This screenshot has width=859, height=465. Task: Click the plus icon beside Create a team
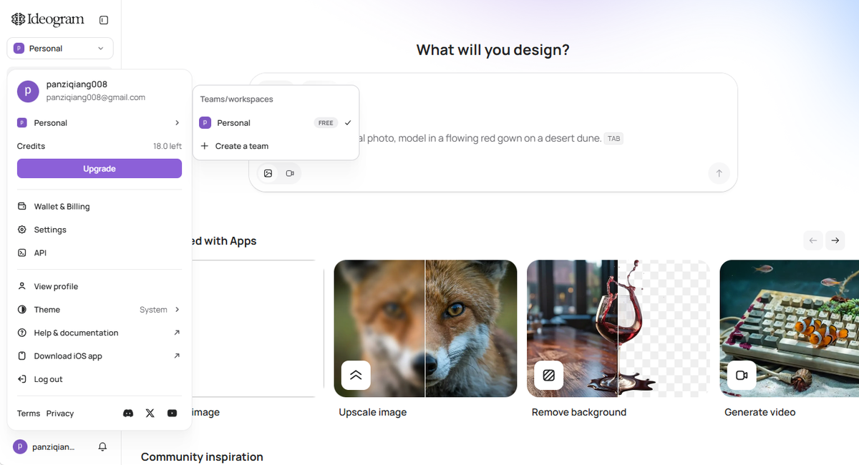click(205, 146)
